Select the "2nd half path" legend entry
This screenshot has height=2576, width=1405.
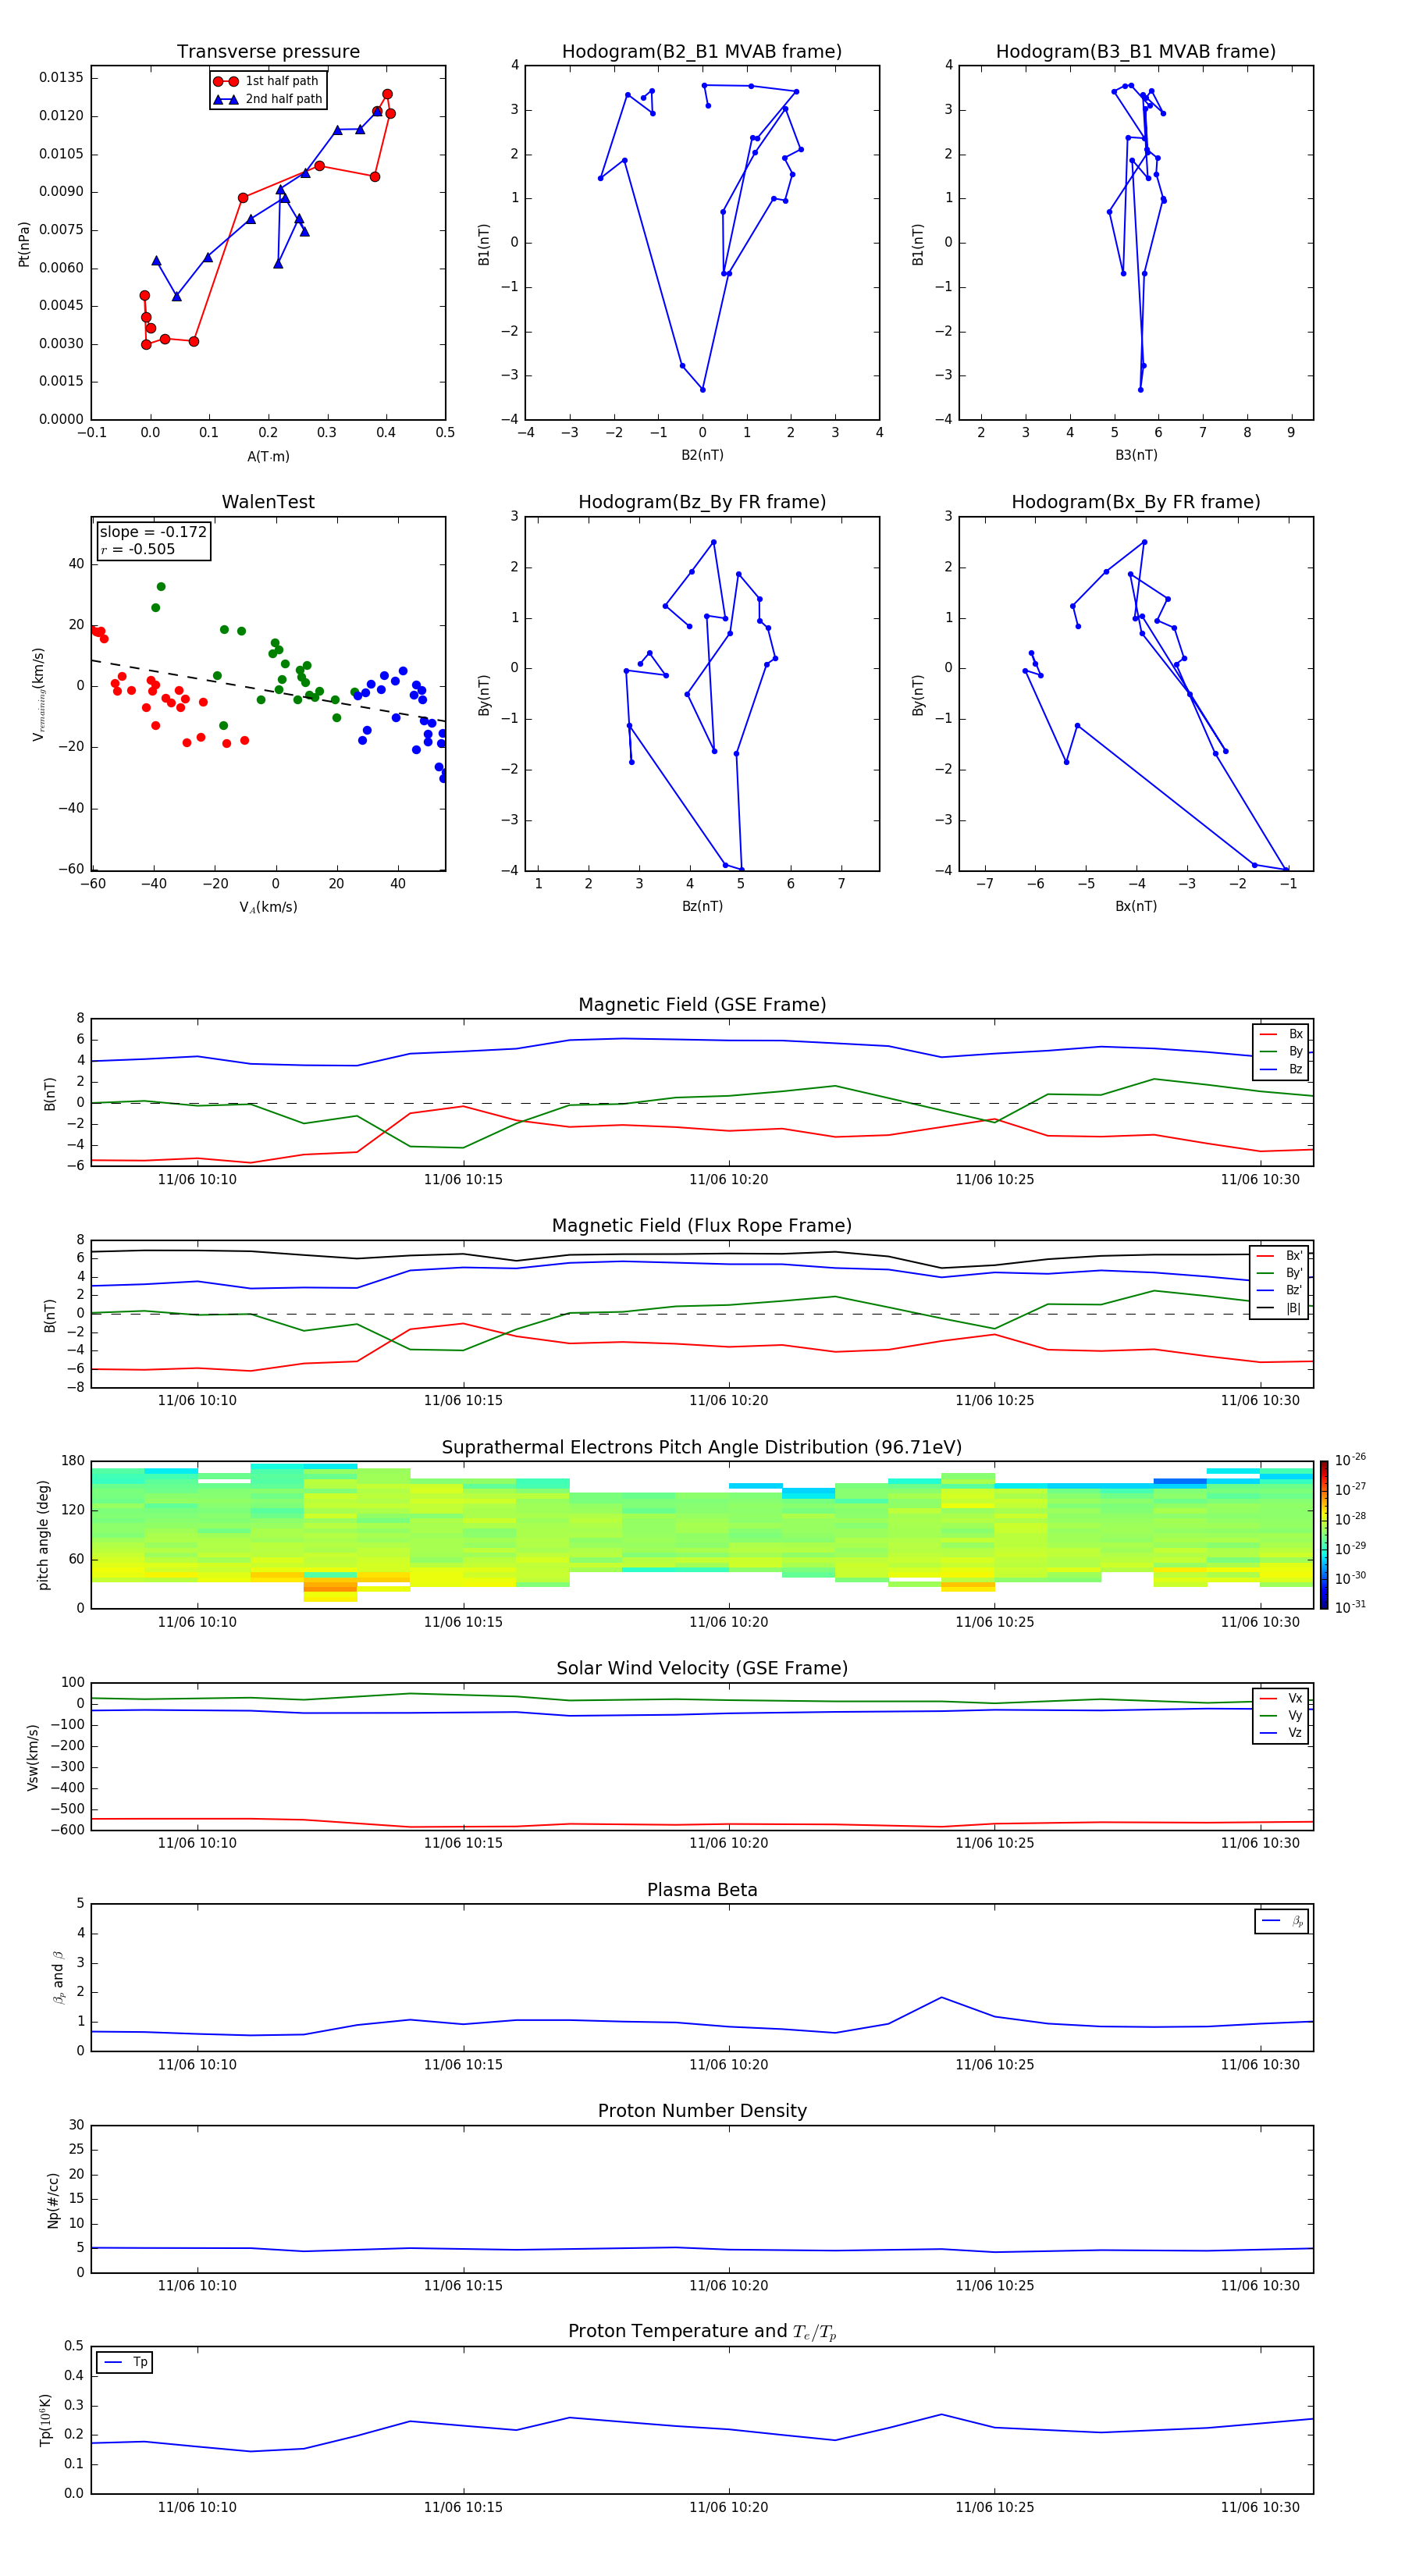(x=267, y=99)
